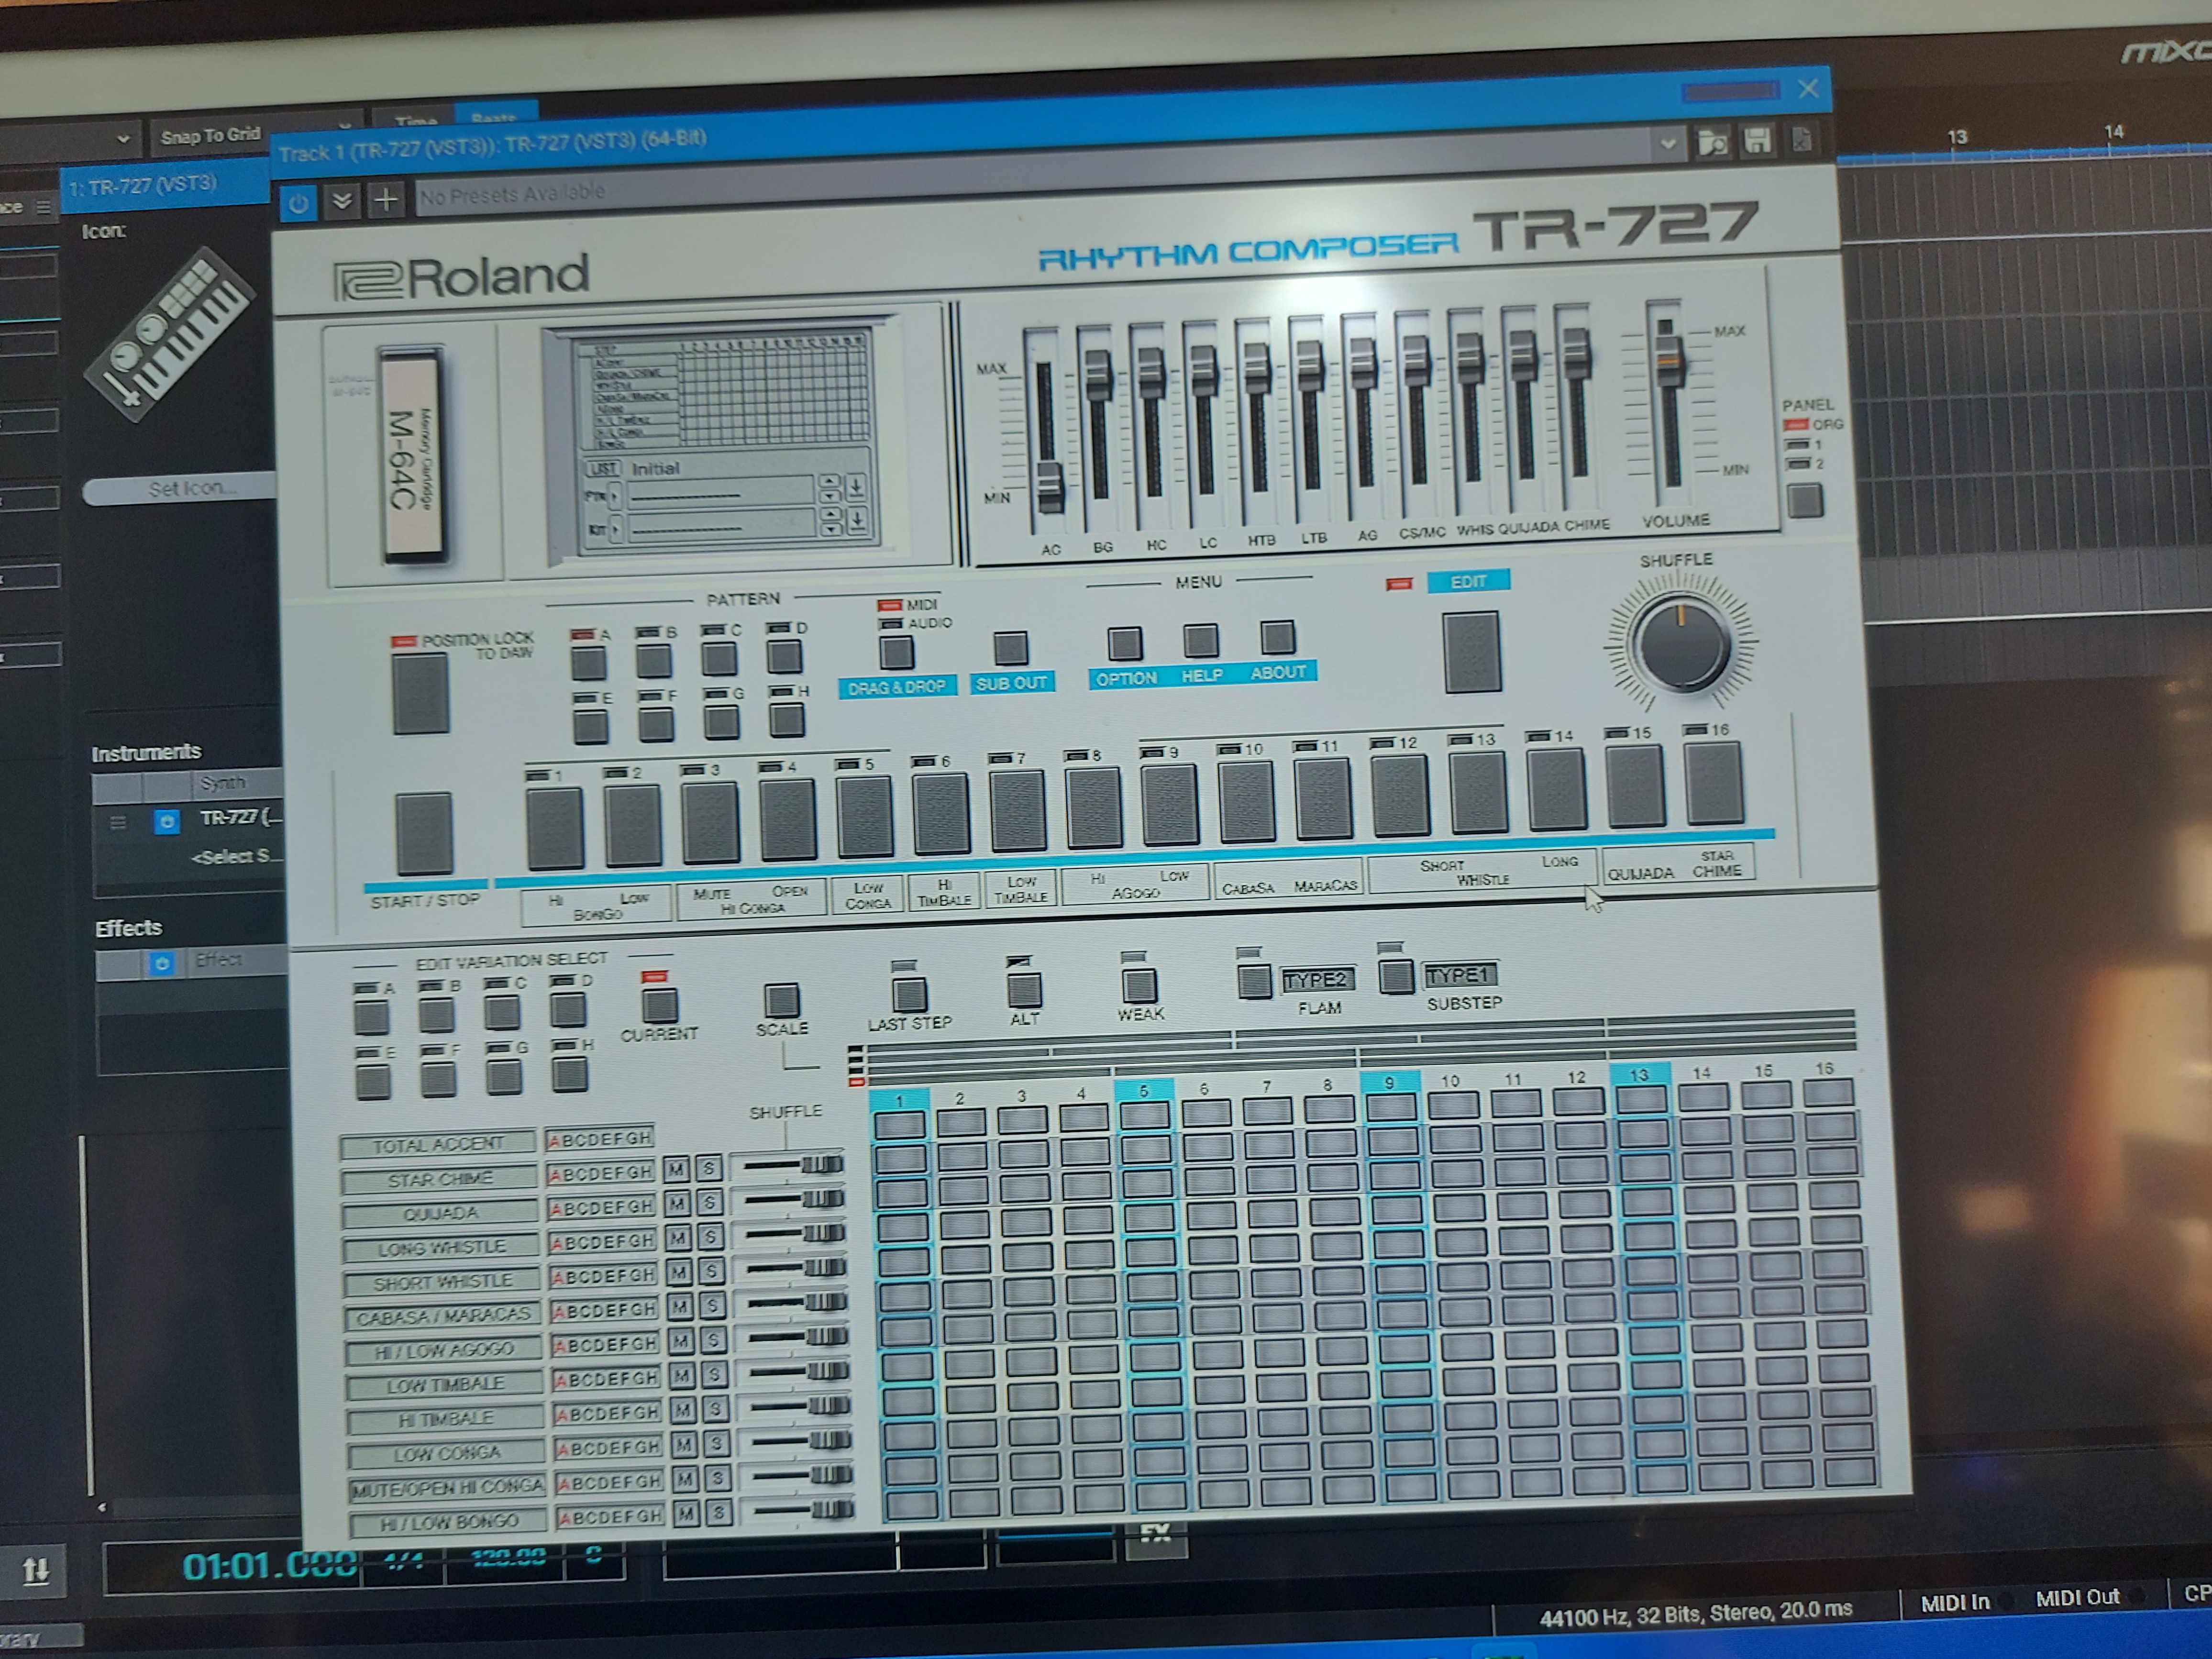Turn the SHUFFLE knob
Screen dimensions: 2212x1659
point(1681,643)
